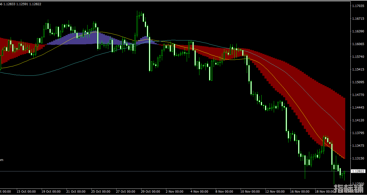Image resolution: width=367 pixels, height=195 pixels.
Task: Select the 10 Nov 00:00 time marker
Action: 250,192
